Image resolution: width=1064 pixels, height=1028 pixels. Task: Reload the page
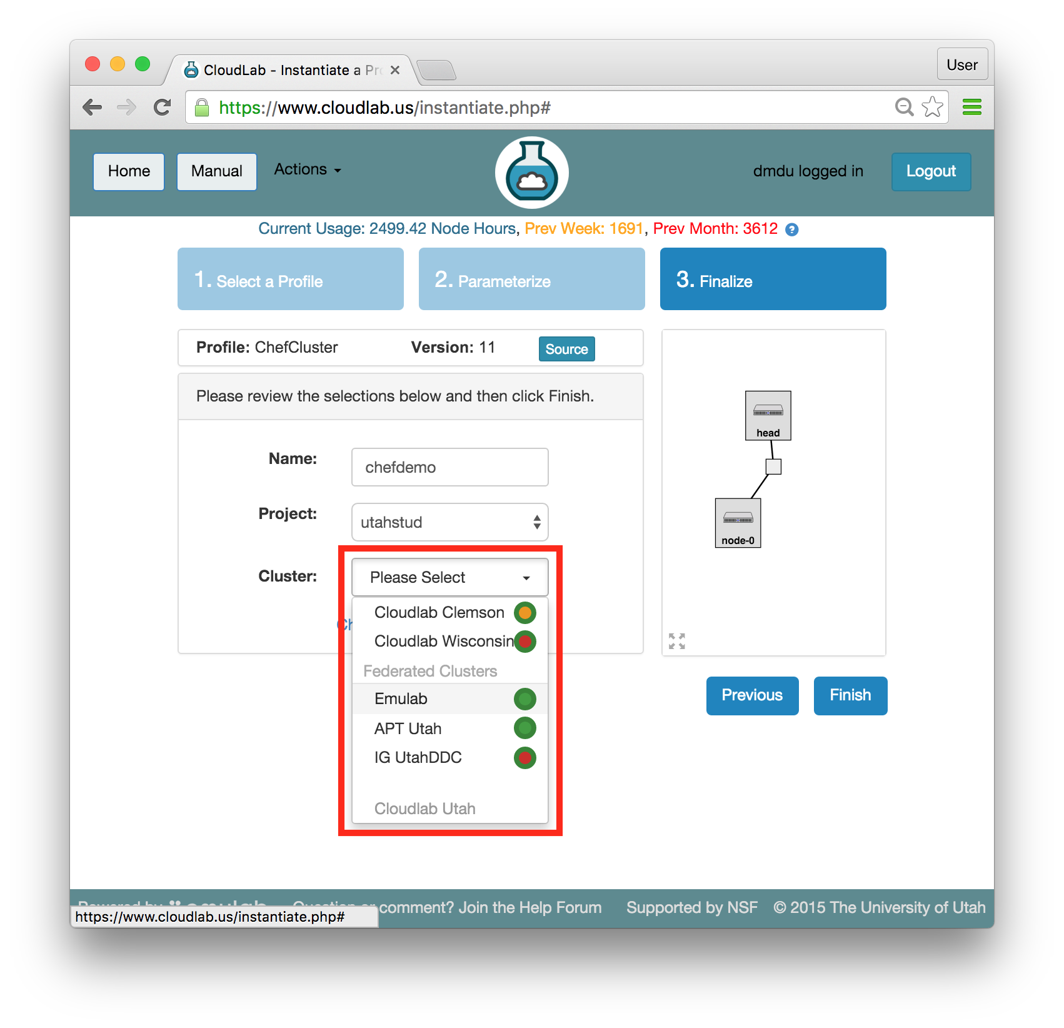click(x=163, y=108)
